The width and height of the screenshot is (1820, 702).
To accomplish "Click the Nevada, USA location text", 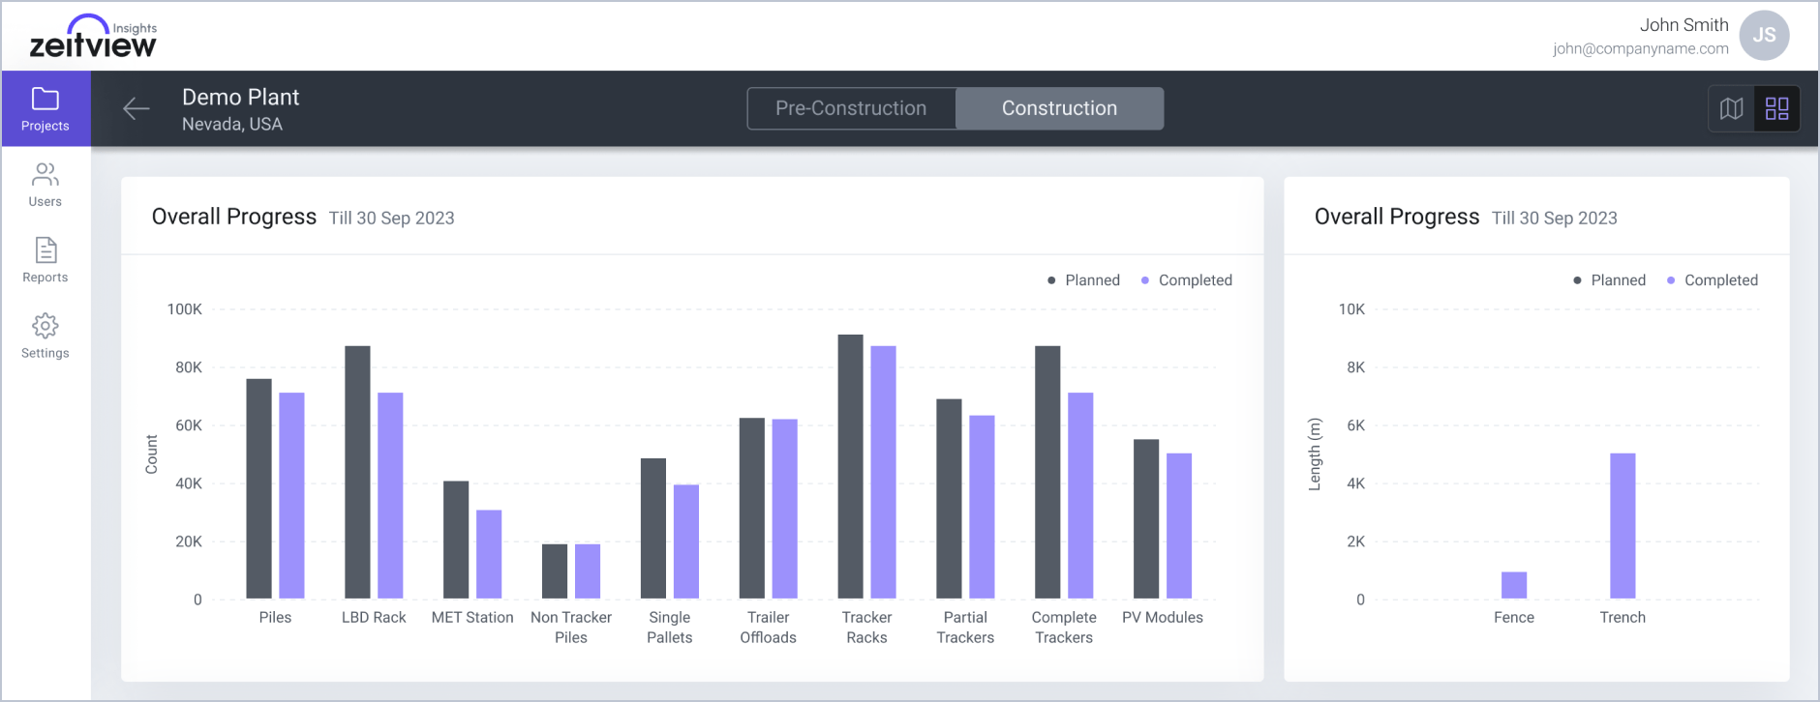I will tap(232, 124).
